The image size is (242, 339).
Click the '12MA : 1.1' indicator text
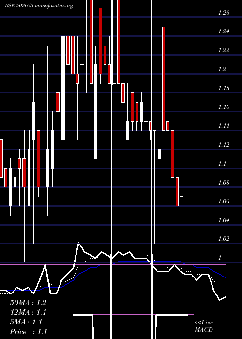click(28, 312)
